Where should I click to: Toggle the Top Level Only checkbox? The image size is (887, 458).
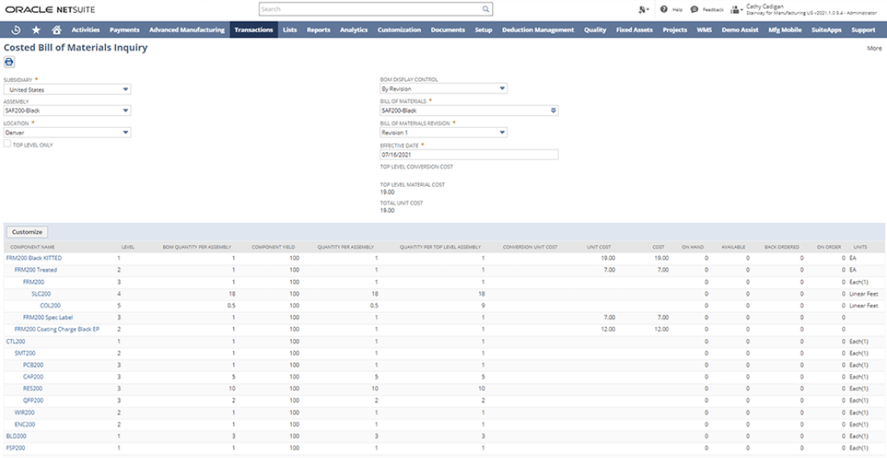(x=7, y=144)
